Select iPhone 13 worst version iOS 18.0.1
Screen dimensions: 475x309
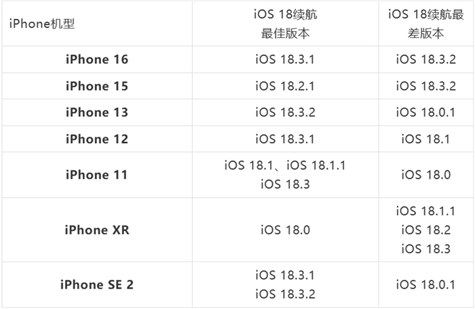pyautogui.click(x=425, y=112)
